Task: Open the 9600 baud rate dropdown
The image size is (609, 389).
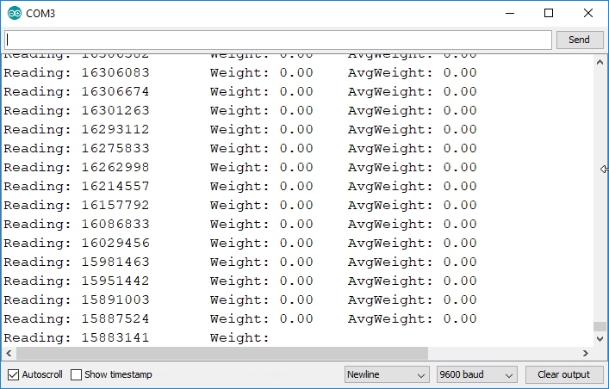Action: click(477, 374)
